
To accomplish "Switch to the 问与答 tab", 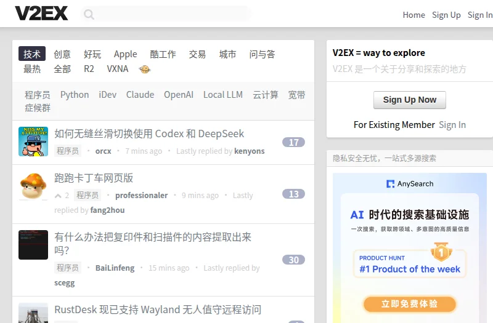I will tap(262, 54).
